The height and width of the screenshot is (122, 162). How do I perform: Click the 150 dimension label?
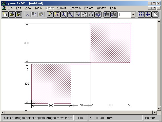(x=80, y=105)
